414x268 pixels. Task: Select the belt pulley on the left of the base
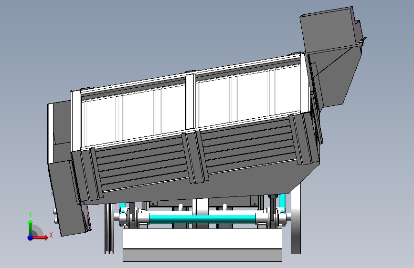coord(109,229)
